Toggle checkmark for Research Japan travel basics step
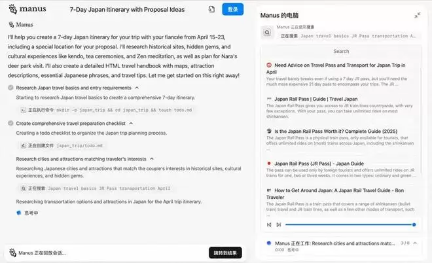 click(10, 88)
